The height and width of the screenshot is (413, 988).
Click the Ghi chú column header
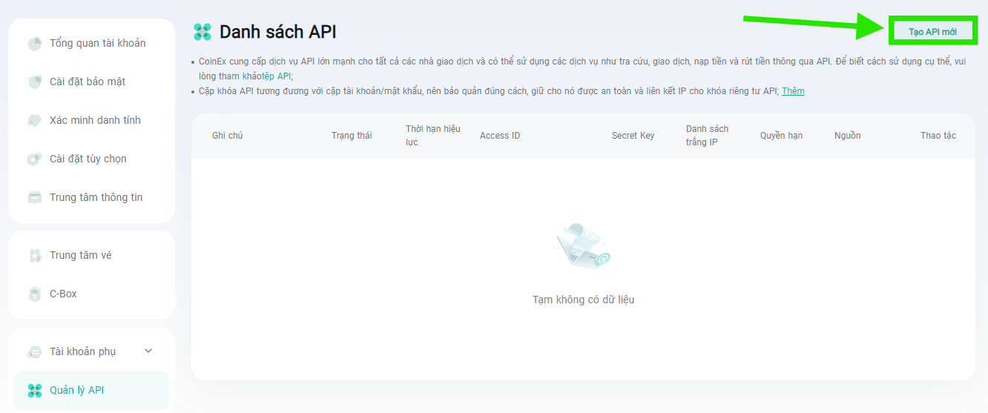tap(227, 136)
